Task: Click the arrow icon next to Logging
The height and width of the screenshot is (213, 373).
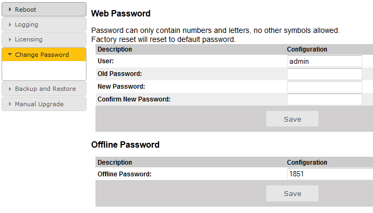Action: coord(10,24)
